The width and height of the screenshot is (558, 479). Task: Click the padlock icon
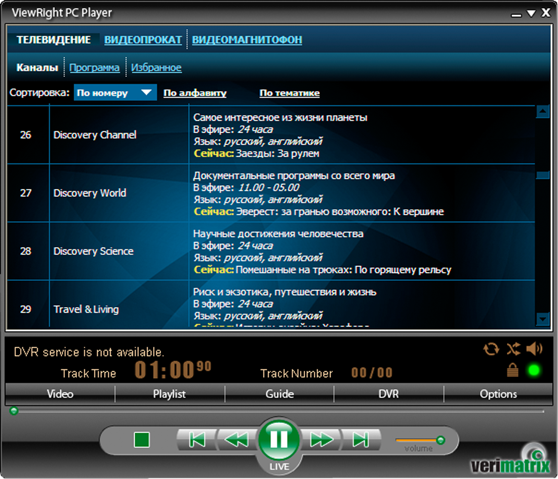click(512, 370)
